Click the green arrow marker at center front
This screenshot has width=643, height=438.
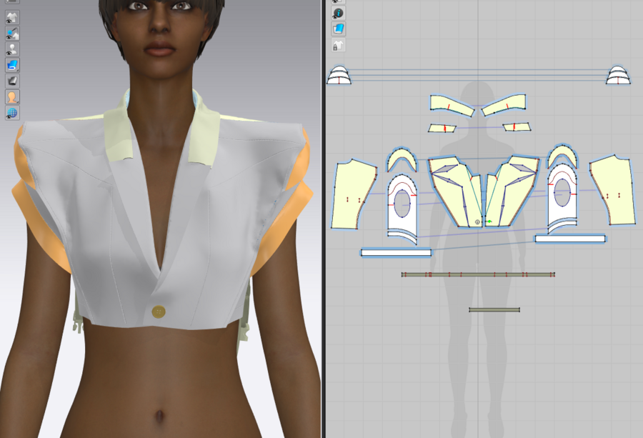pos(489,222)
